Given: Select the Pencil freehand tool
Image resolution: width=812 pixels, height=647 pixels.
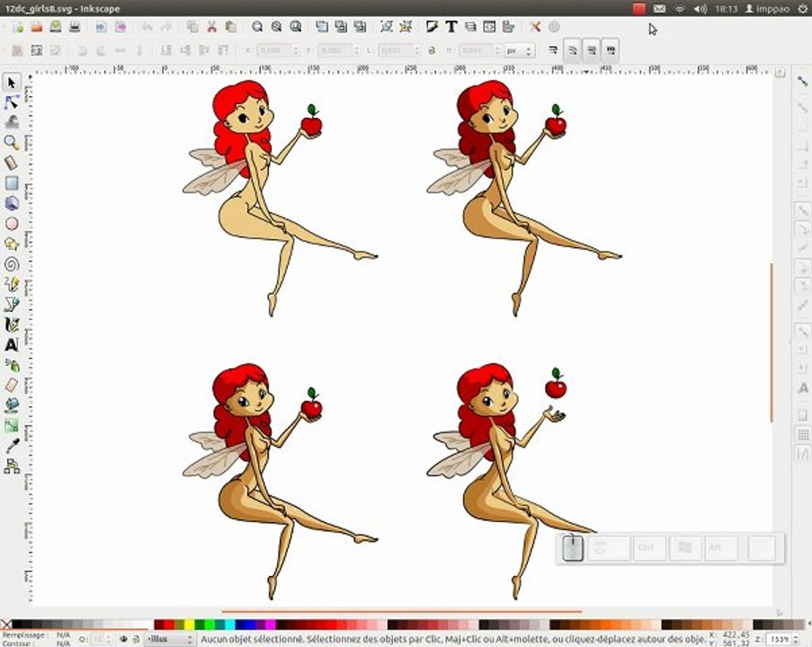Looking at the screenshot, I should (x=12, y=284).
